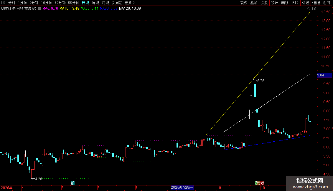Screen dimensions: 333x191
Task: Click the 2025/07/28/一 date marker
Action: coord(182,187)
